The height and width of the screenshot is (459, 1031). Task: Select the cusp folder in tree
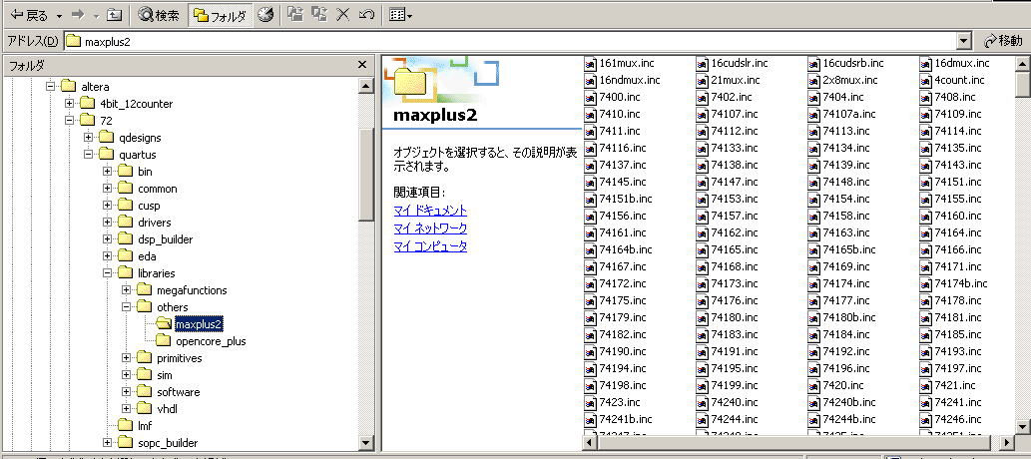click(x=149, y=206)
